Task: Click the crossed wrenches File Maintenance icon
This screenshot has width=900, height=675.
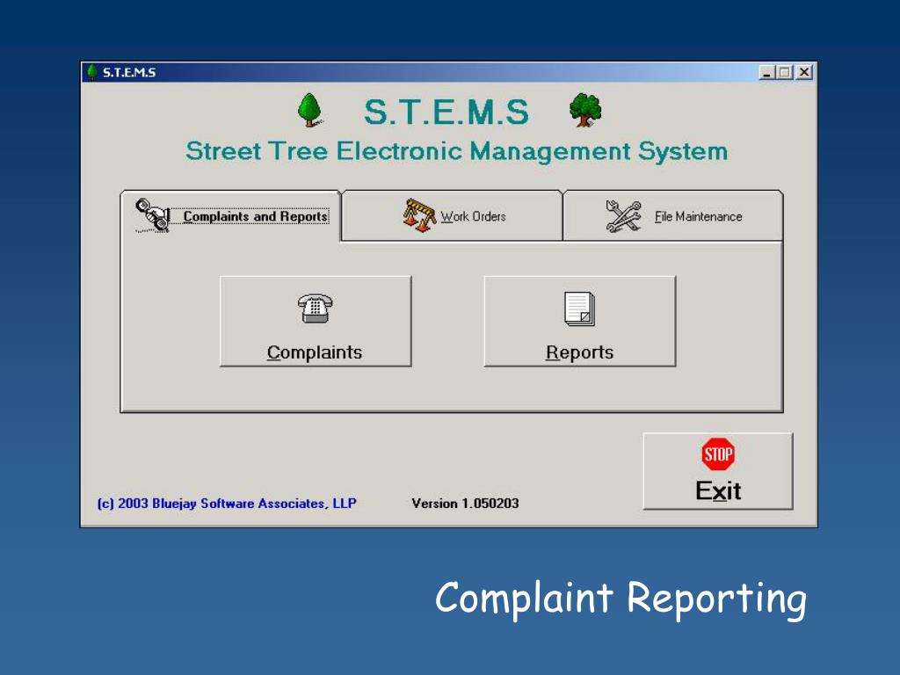Action: click(623, 216)
